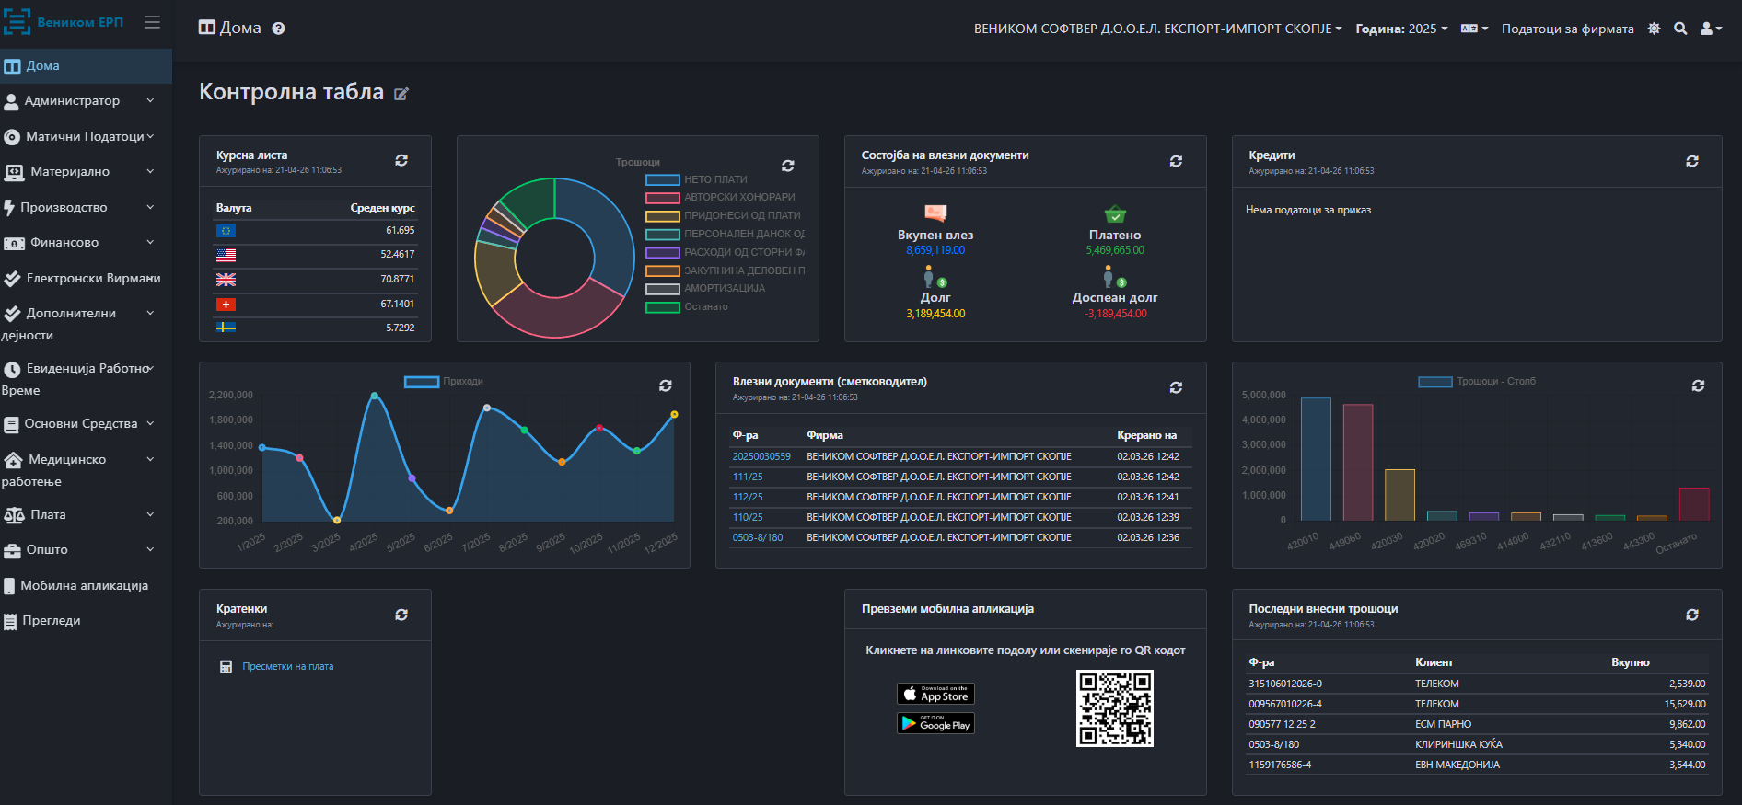Refresh Последни внесни трошоци widget
Viewport: 1742px width, 805px height.
1692,615
